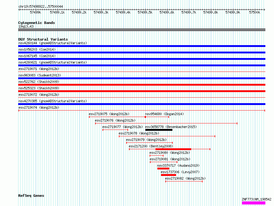Click the 19q13.43 band label
The width and height of the screenshot is (274, 206).
point(26,26)
